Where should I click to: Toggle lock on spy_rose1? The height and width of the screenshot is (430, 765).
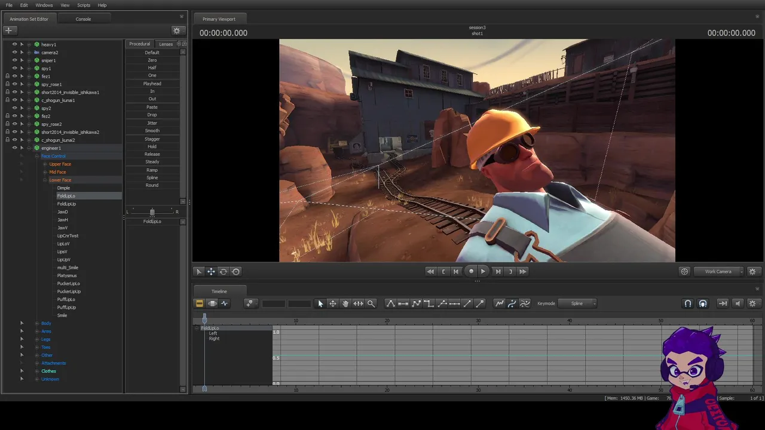click(x=7, y=84)
